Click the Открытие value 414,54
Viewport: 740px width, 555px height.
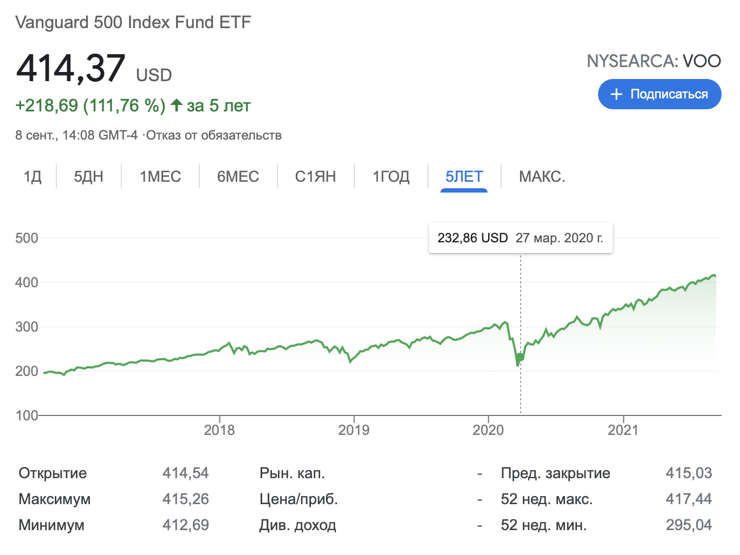coord(186,473)
